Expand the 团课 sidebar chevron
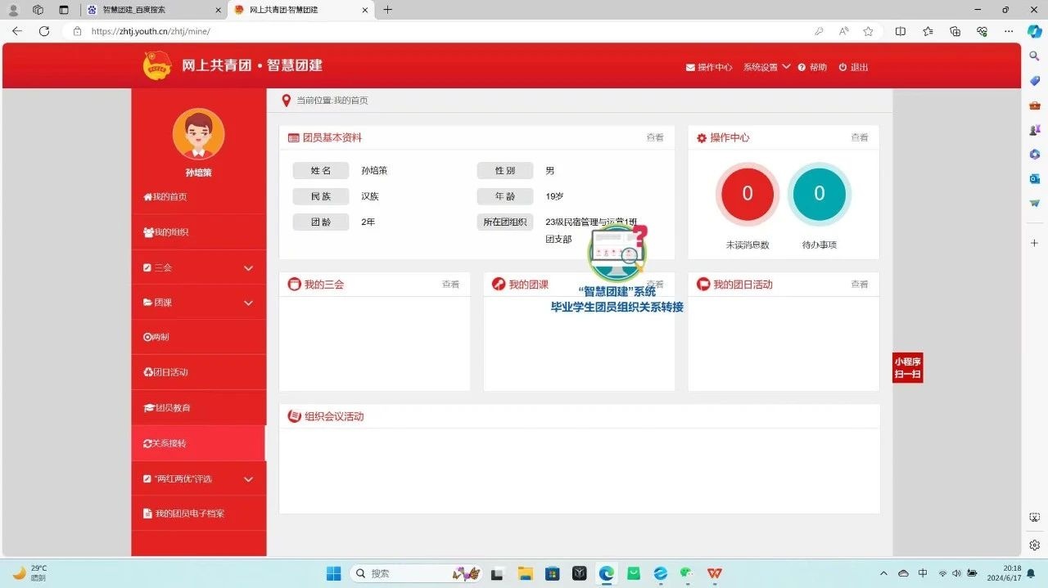This screenshot has width=1048, height=588. click(x=248, y=303)
